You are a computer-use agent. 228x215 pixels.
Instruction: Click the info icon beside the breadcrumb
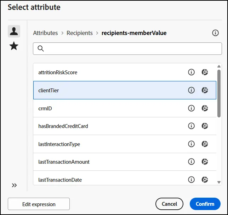215,33
